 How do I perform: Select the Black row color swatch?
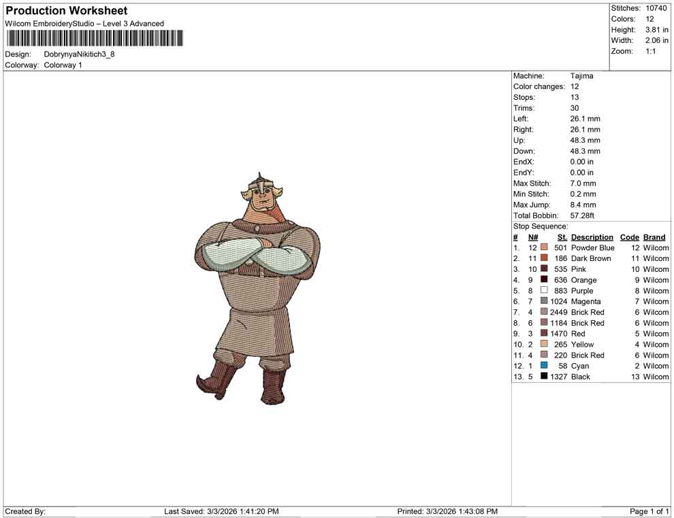pyautogui.click(x=544, y=376)
